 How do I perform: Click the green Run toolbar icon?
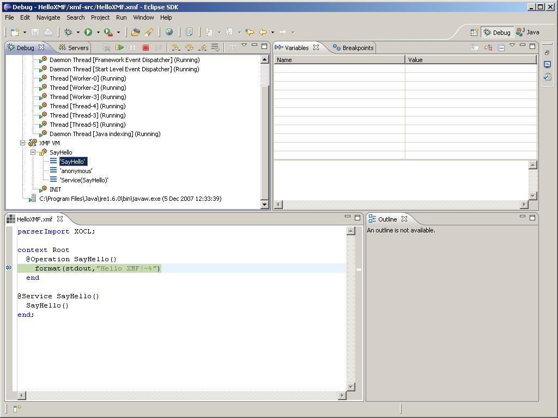click(x=88, y=32)
